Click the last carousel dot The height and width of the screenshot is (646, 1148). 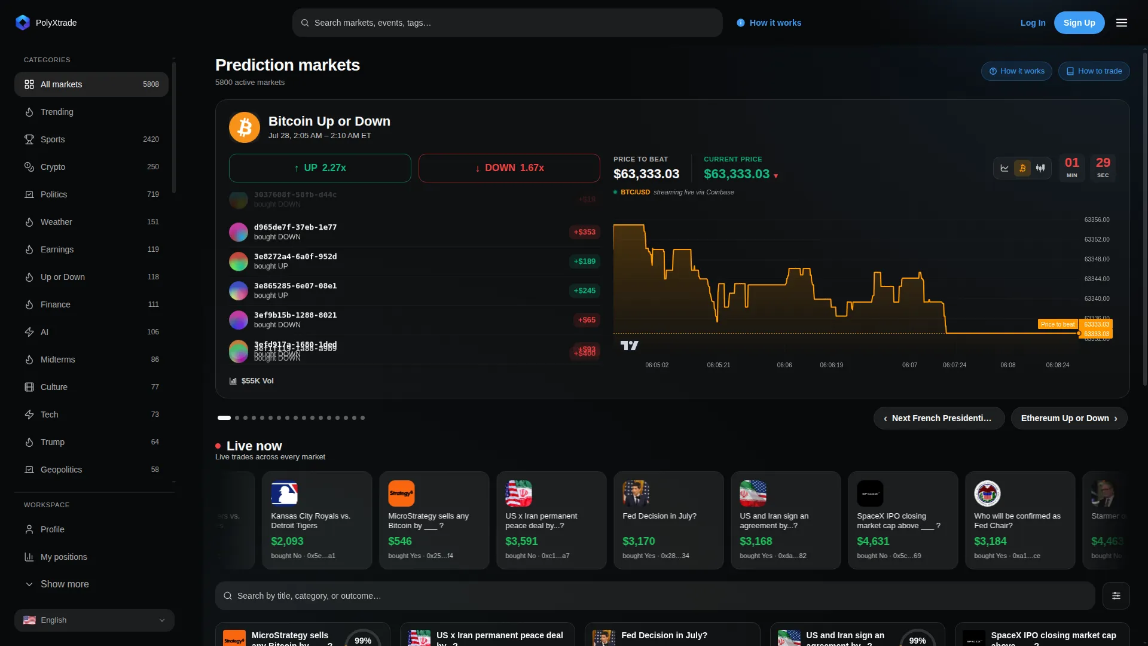[x=362, y=418]
